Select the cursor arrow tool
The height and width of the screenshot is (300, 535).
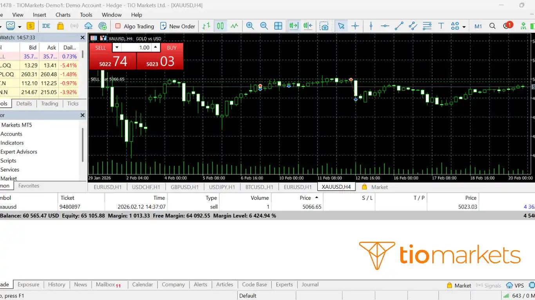coord(341,26)
